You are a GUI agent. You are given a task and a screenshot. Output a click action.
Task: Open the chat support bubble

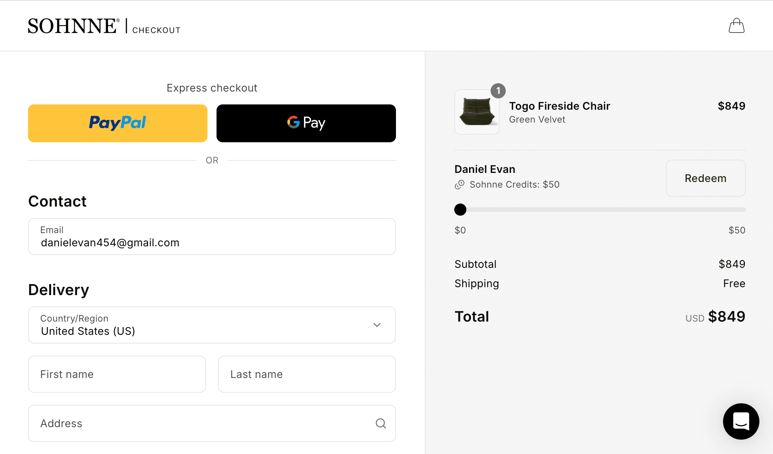coord(741,421)
